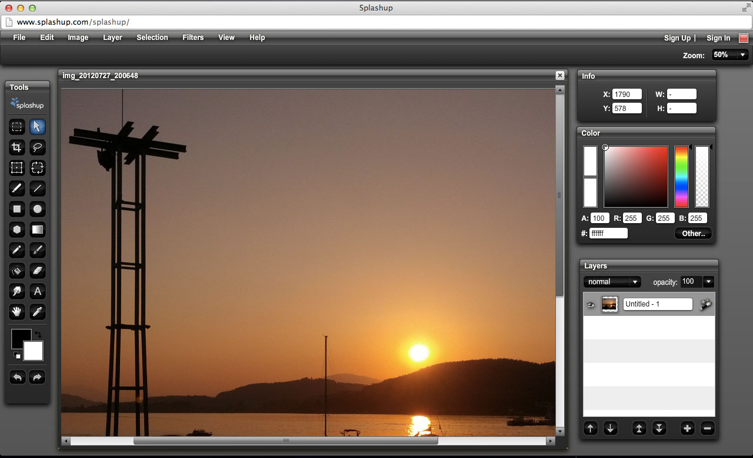Click the Undo arrow in Tools panel

click(17, 377)
